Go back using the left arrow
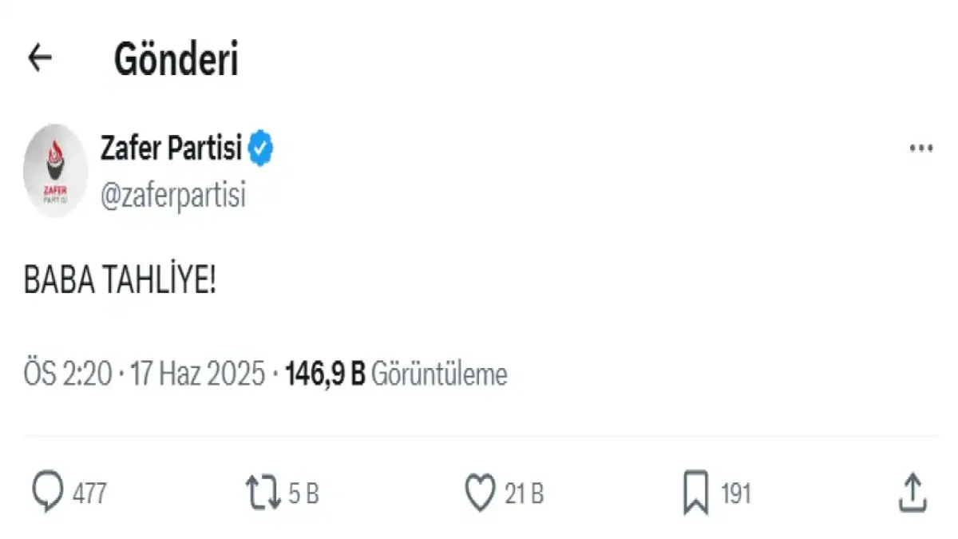Screen dimensions: 958x539 (x=40, y=58)
